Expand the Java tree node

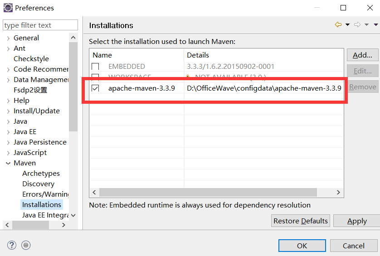(8, 121)
